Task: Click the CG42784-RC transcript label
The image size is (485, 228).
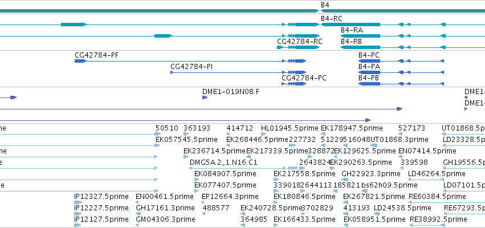Action: [x=299, y=42]
